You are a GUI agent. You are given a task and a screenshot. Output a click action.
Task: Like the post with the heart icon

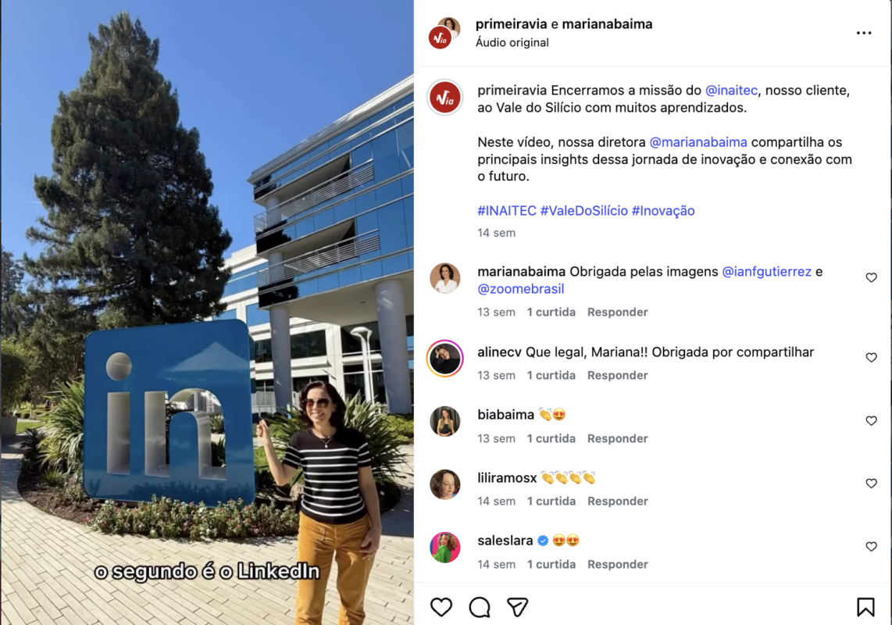coord(441,607)
